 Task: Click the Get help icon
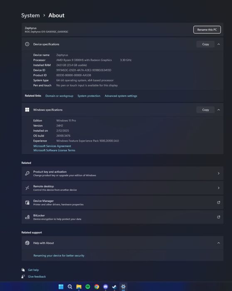(23, 270)
